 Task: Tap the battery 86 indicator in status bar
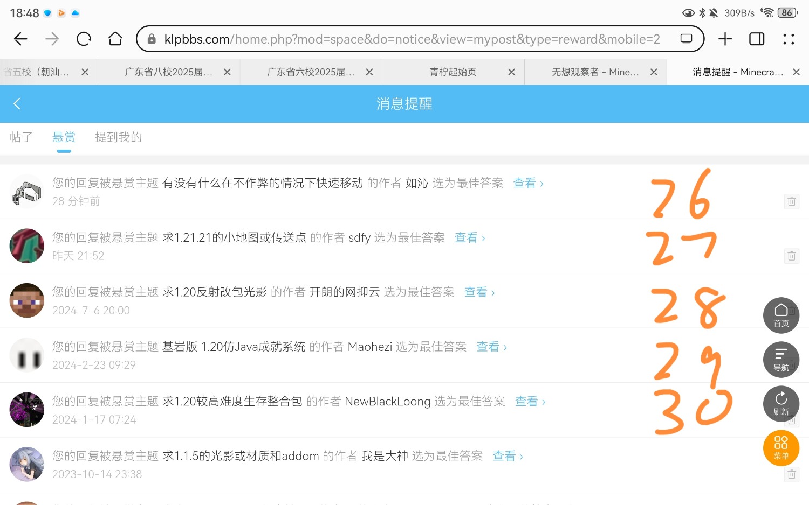point(787,12)
